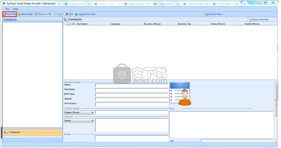The height and width of the screenshot is (148, 281).
Task: Click into the phone number field beside Primary Phone
Action: (x=132, y=112)
